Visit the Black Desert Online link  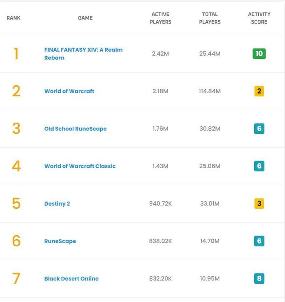pyautogui.click(x=71, y=278)
